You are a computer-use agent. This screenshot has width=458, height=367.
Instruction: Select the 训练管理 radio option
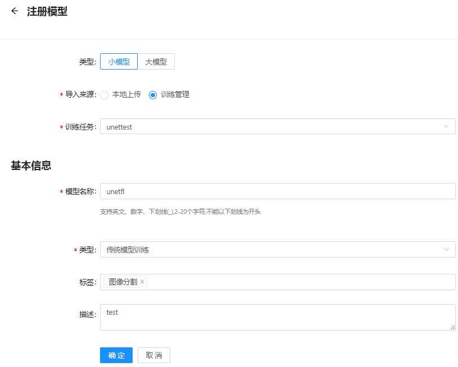coord(153,95)
